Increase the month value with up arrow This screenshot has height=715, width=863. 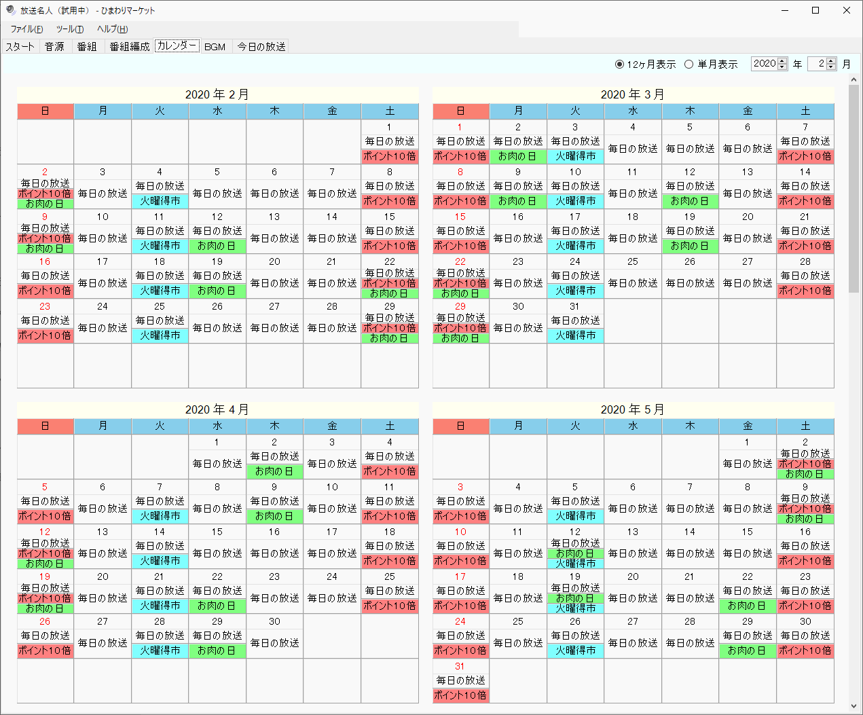coord(831,61)
